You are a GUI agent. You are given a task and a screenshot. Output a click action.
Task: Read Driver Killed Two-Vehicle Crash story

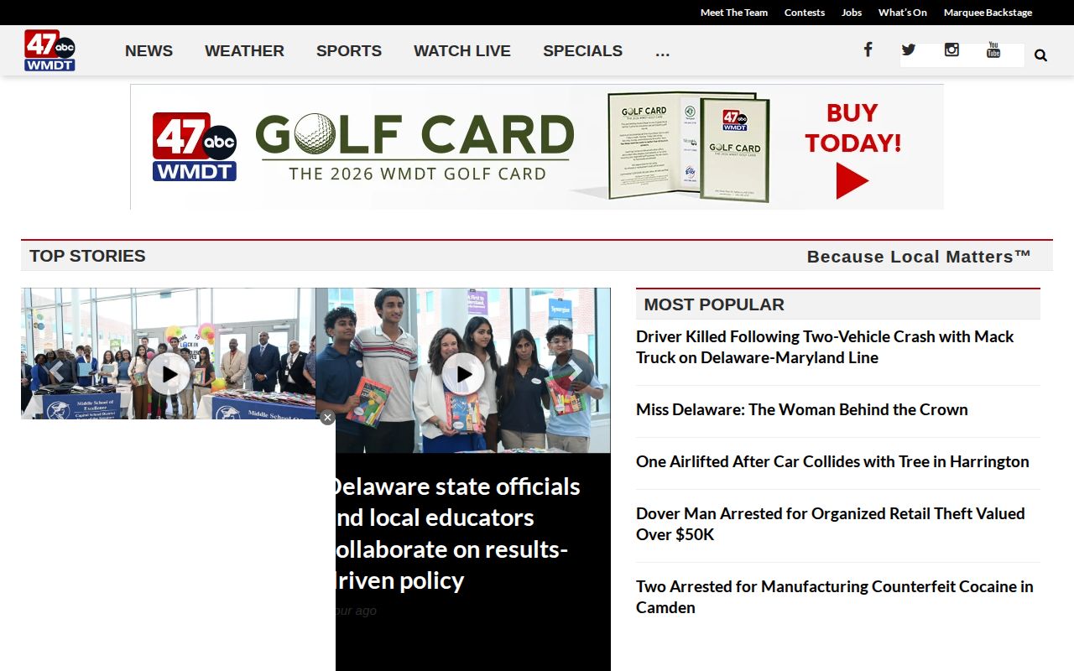point(825,346)
